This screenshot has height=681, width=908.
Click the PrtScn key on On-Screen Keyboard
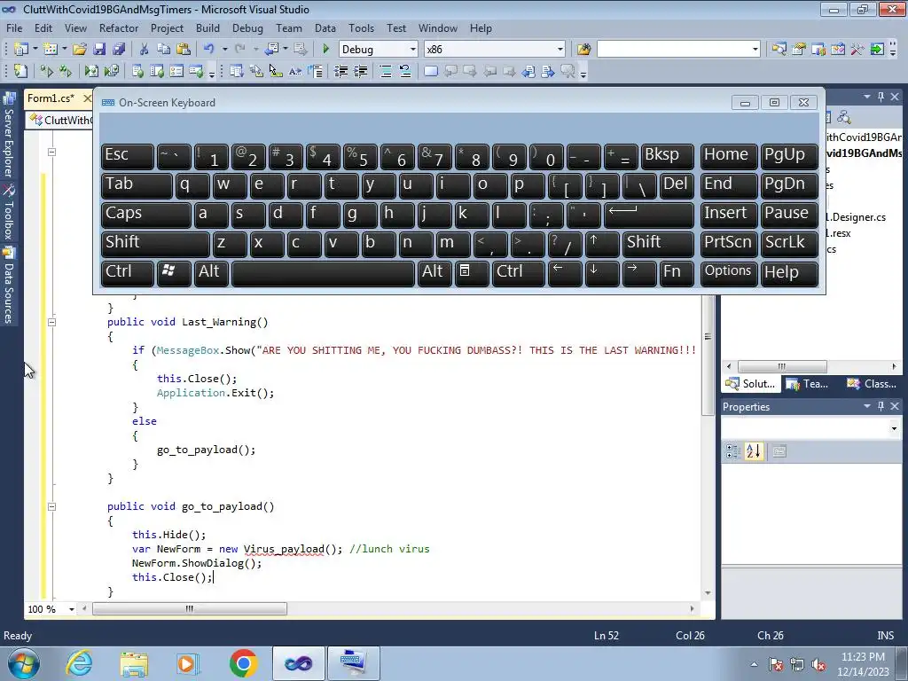coord(729,243)
